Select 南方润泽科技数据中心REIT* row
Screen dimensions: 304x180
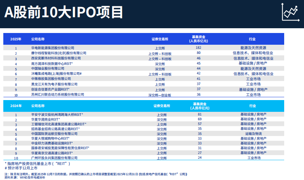(x=52, y=63)
